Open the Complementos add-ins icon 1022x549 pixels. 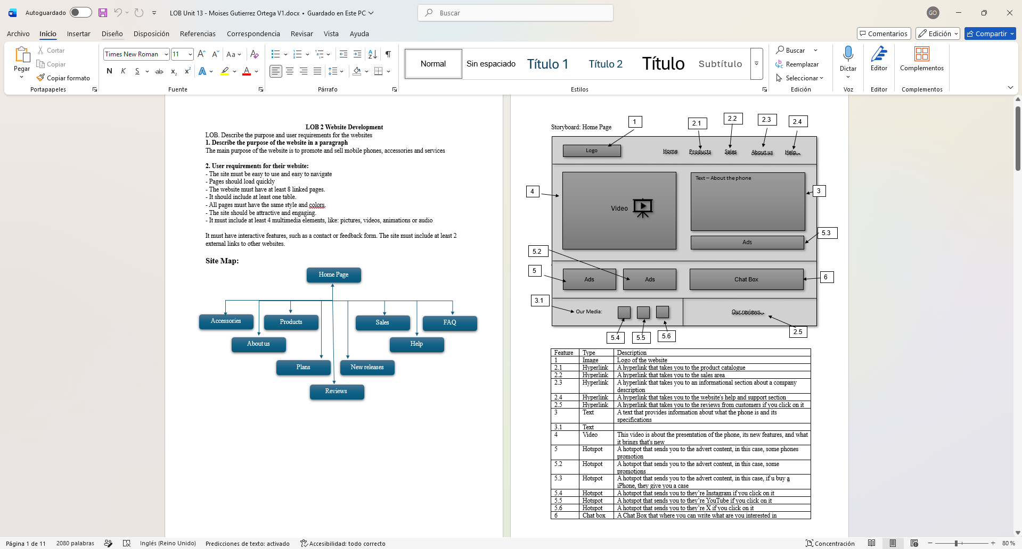921,54
